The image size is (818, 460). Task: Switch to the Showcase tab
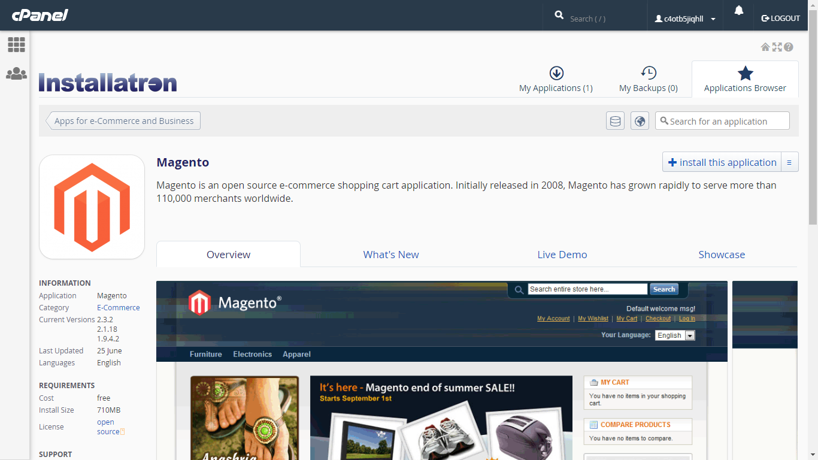pyautogui.click(x=722, y=255)
